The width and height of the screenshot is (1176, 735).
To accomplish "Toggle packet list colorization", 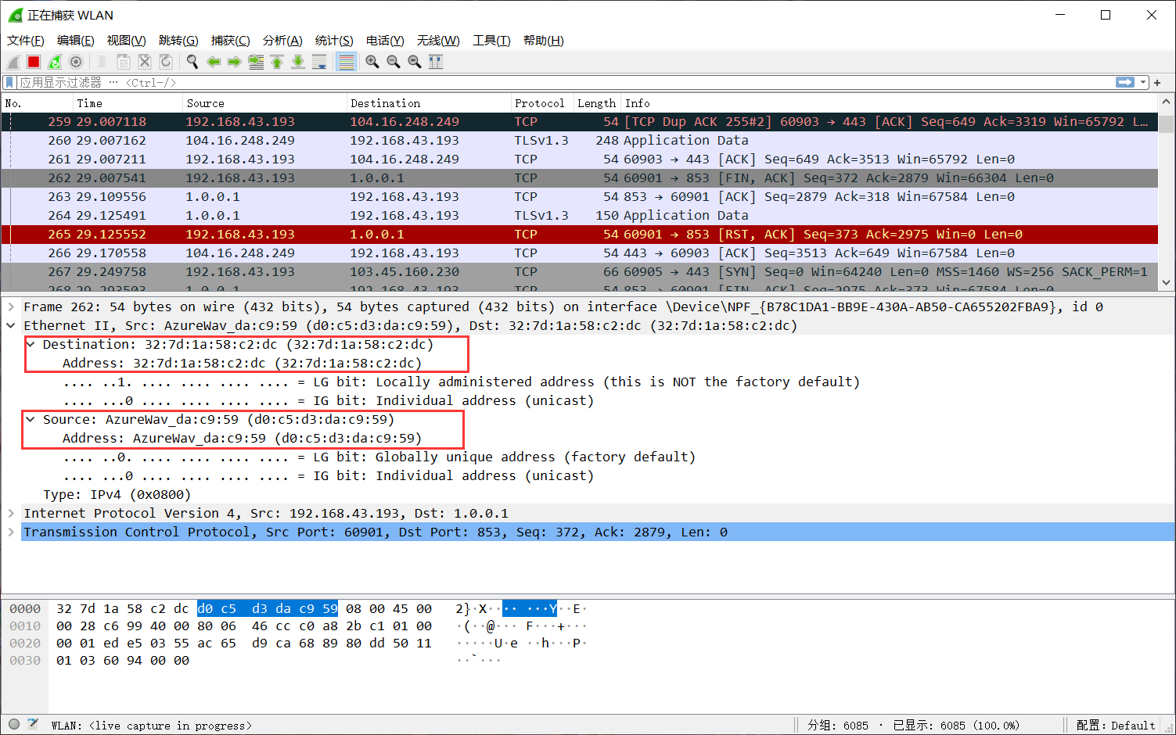I will point(346,62).
